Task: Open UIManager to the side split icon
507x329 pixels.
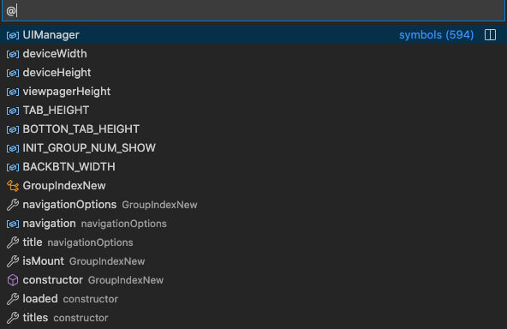Action: [x=490, y=34]
